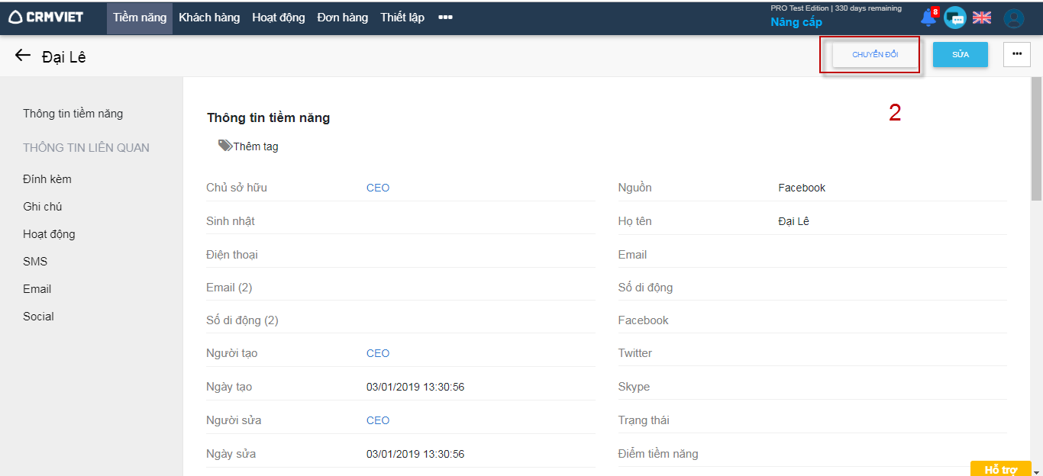Open the Khách hàng menu
This screenshot has height=476, width=1043.
click(209, 18)
